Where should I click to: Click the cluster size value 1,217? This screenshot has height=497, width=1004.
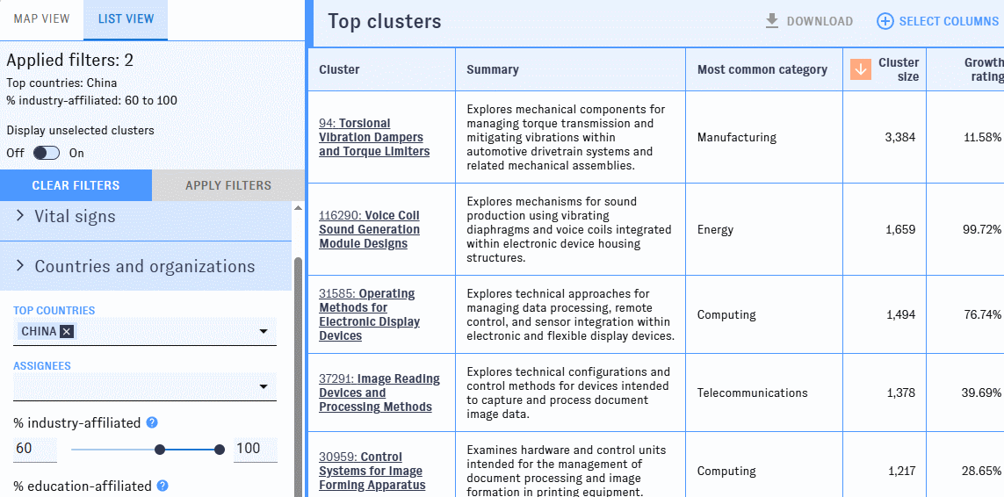[x=901, y=471]
